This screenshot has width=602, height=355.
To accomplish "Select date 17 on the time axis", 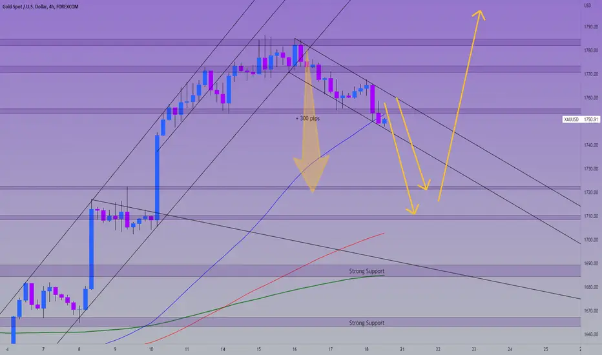I will coord(331,349).
